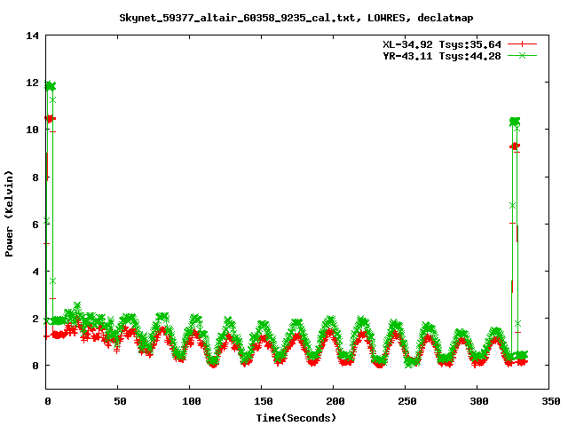Click x-axis tick label 200

point(335,401)
